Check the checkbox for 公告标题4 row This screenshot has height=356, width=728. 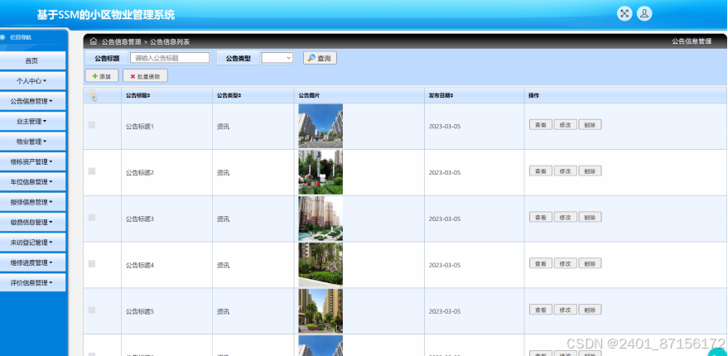click(x=92, y=263)
